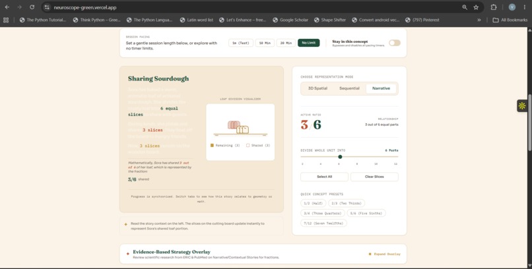This screenshot has width=532, height=269.
Task: Open the Chrome profile avatar
Action: tap(512, 7)
